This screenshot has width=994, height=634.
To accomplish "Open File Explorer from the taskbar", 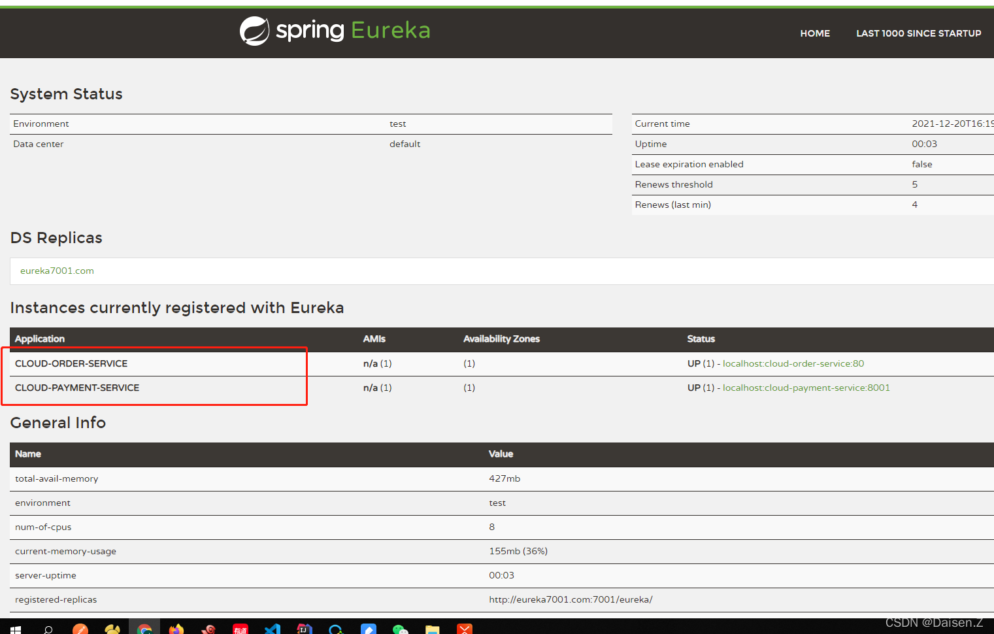I will pyautogui.click(x=433, y=629).
